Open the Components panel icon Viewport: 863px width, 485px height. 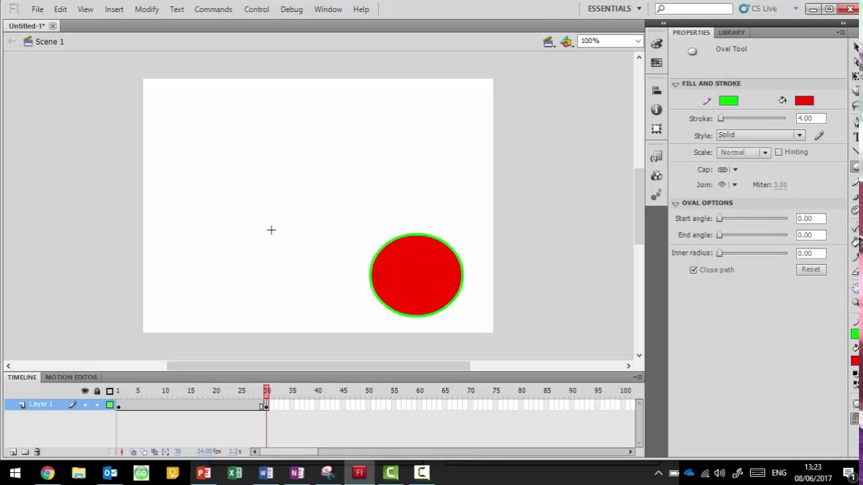[x=657, y=176]
